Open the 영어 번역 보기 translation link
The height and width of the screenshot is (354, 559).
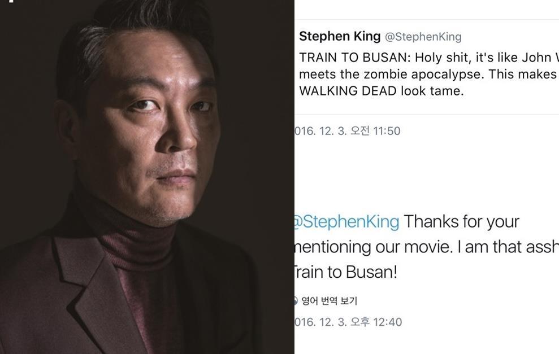[x=329, y=301]
